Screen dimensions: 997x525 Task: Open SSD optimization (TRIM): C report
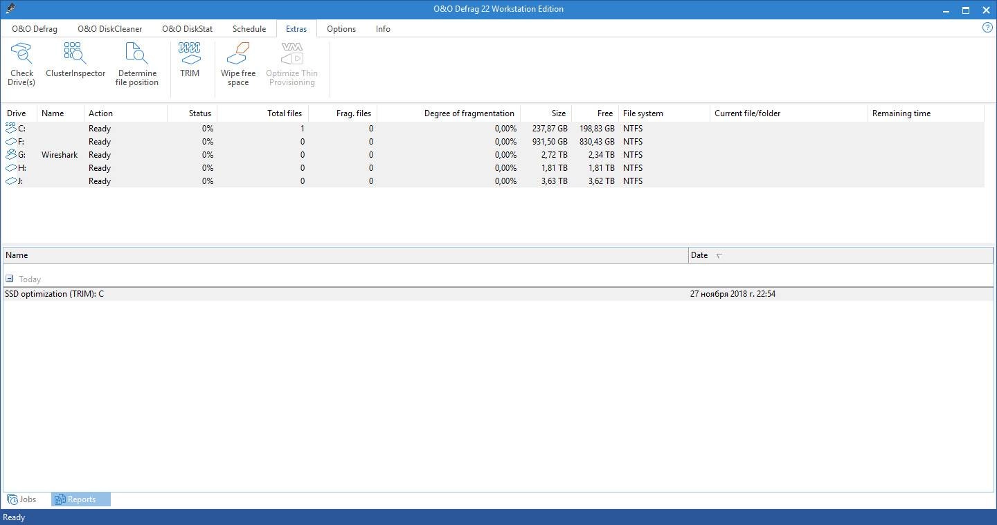54,294
